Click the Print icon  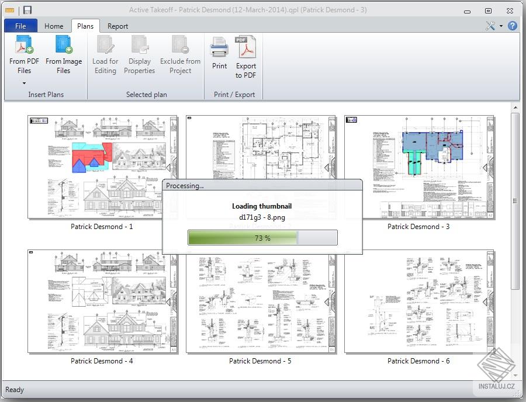(x=219, y=47)
